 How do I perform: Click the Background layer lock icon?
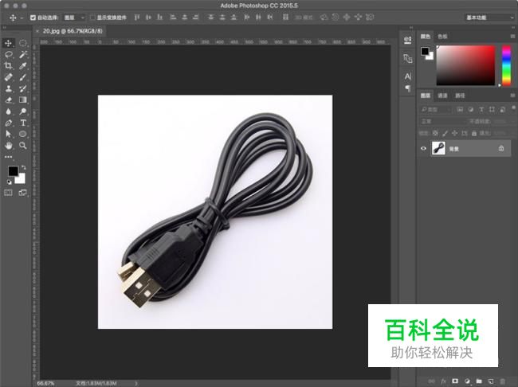coord(501,149)
